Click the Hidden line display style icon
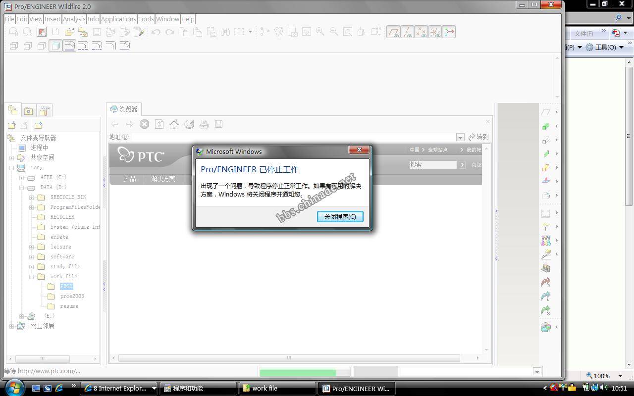Image resolution: width=634 pixels, height=396 pixels. click(x=27, y=46)
